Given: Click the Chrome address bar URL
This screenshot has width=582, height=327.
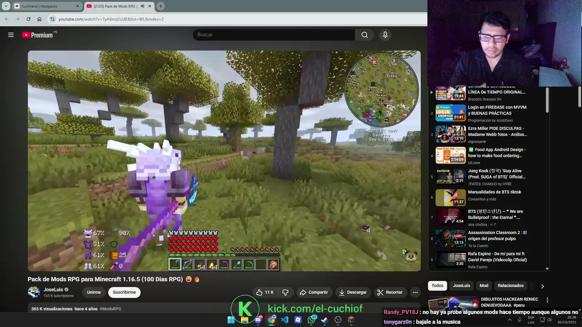Looking at the screenshot, I should pyautogui.click(x=111, y=19).
